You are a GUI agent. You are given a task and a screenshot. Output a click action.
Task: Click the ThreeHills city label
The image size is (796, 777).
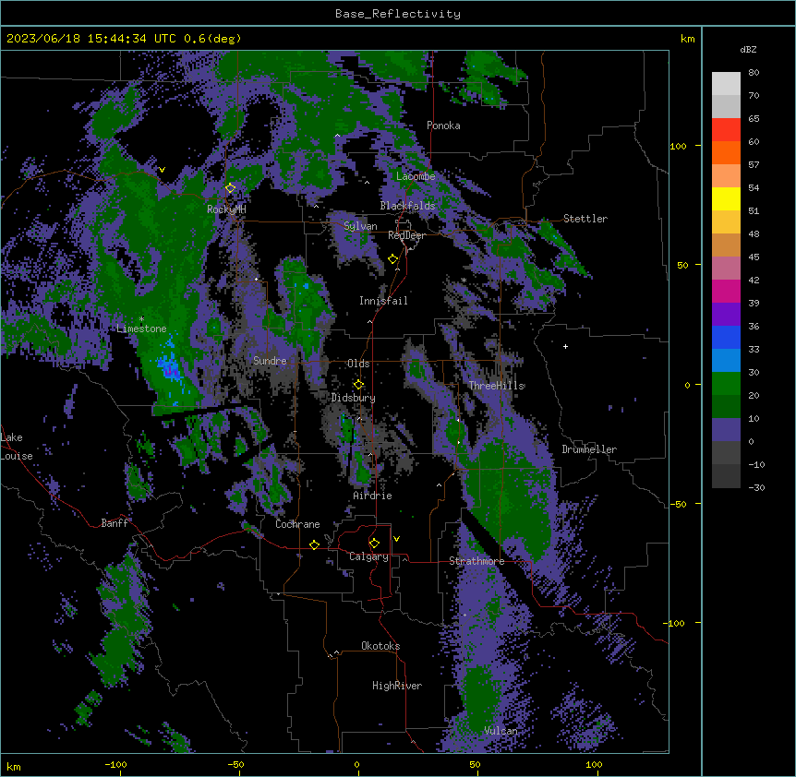[497, 386]
